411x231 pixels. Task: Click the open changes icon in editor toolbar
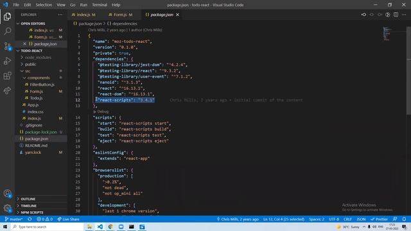pos(363,15)
